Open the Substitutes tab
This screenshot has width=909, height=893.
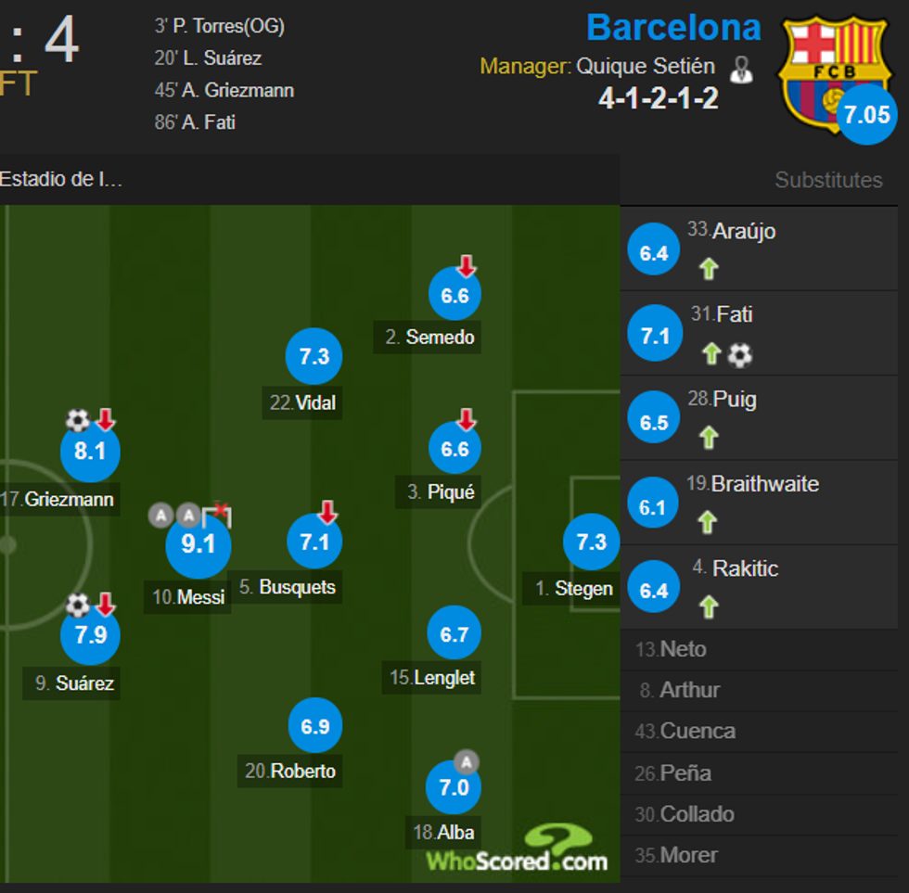(x=828, y=180)
